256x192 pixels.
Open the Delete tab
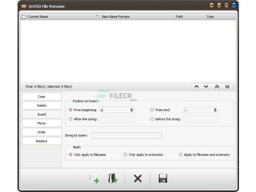tap(42, 106)
